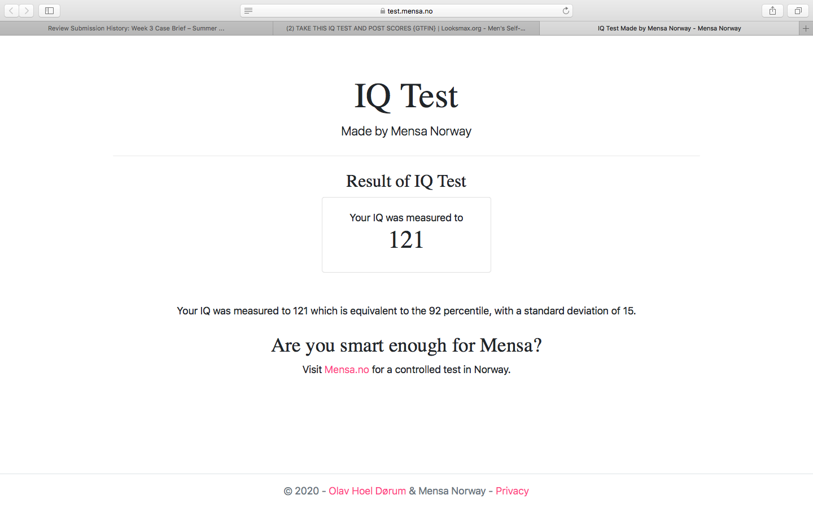This screenshot has height=508, width=813.
Task: Go back with Safari's back arrow
Action: click(x=11, y=11)
